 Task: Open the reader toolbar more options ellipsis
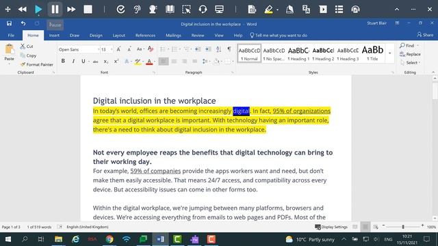[x=413, y=10]
